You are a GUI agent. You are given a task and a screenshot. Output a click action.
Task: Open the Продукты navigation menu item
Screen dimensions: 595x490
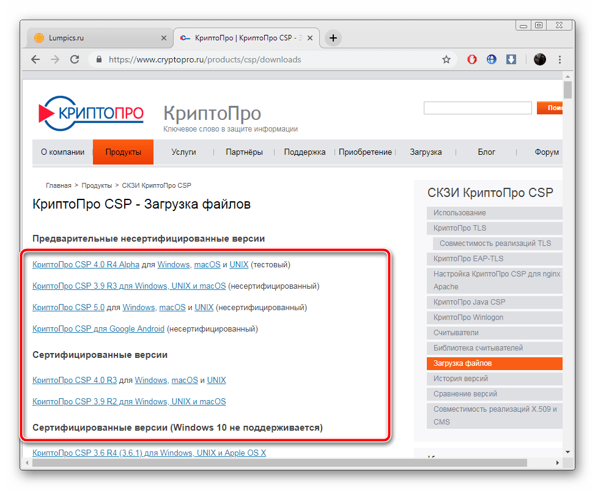123,152
